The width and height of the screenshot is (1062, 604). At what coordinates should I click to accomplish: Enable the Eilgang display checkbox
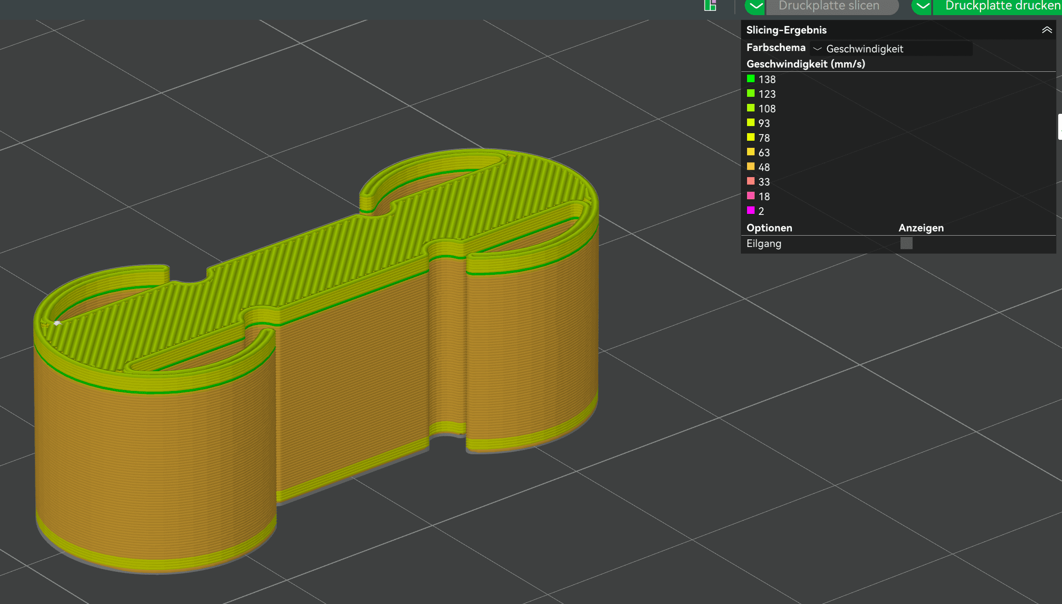click(x=906, y=243)
